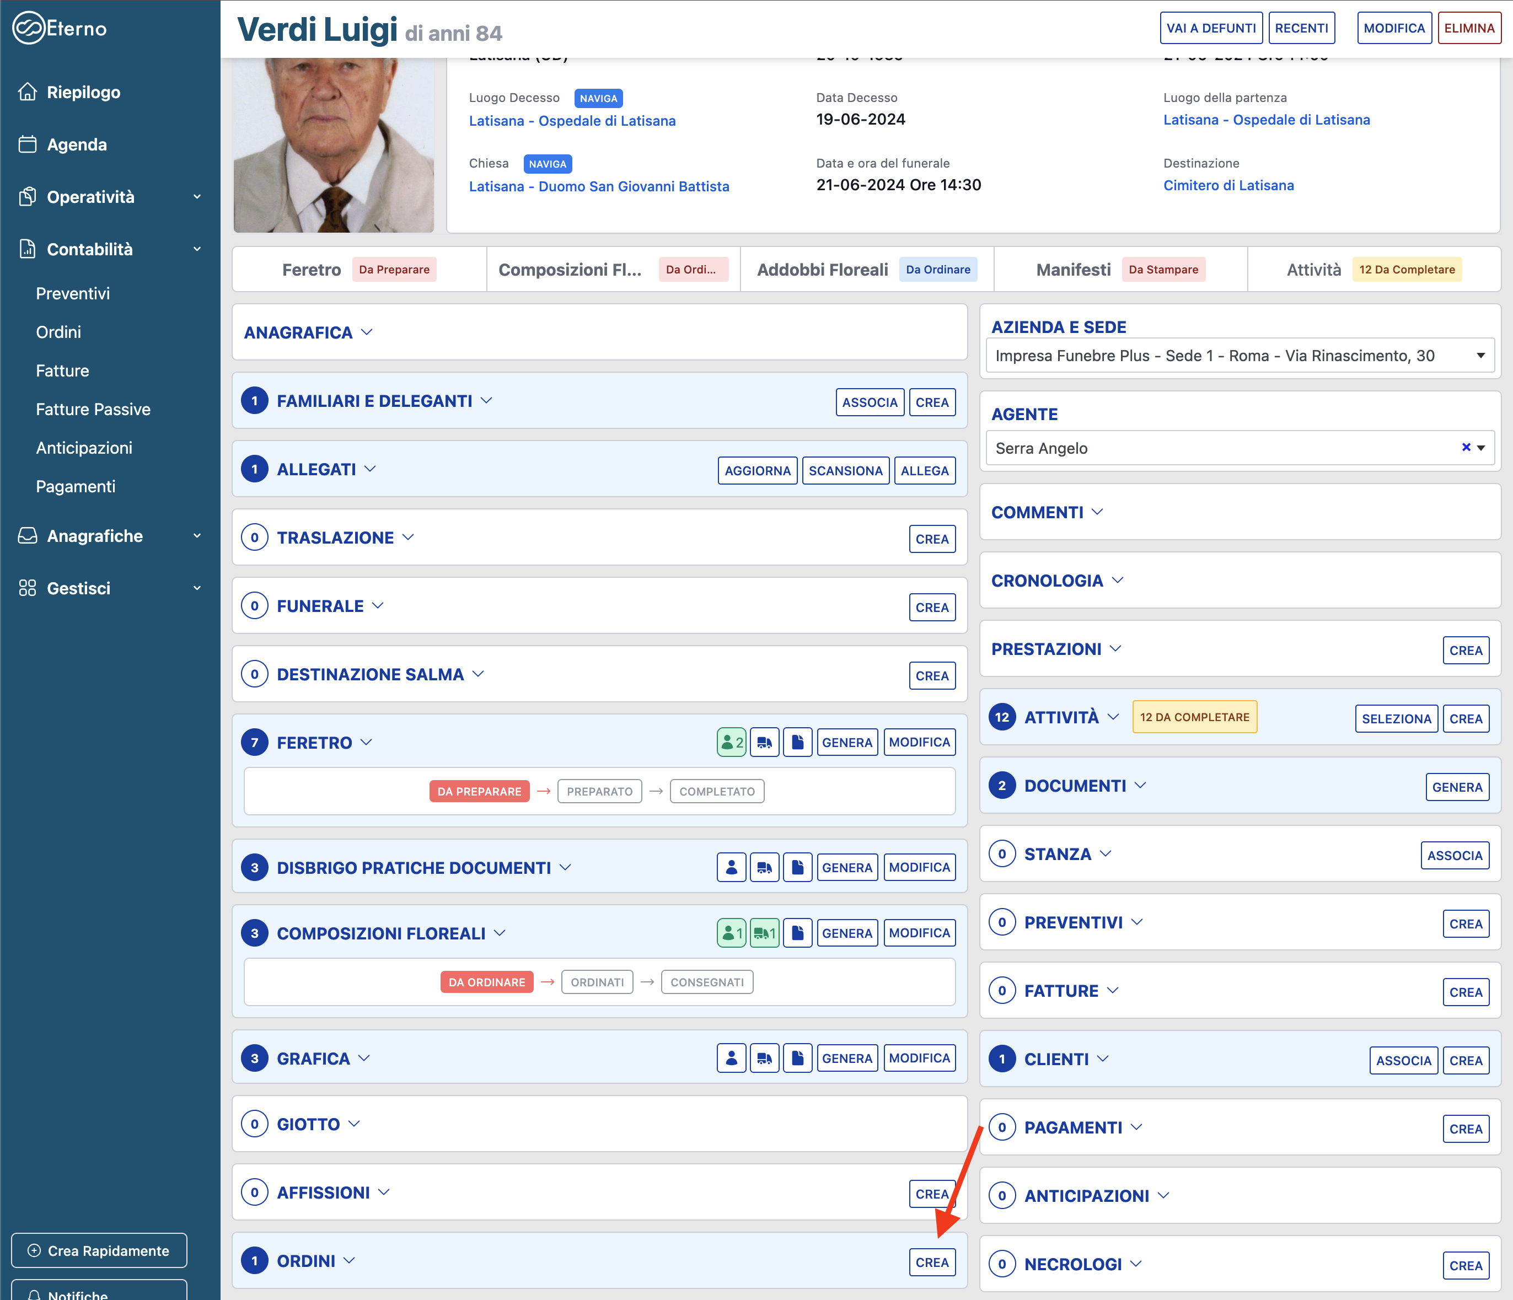The width and height of the screenshot is (1513, 1300).
Task: Set Composizioni Floreali status to ORDINATI
Action: tap(597, 982)
